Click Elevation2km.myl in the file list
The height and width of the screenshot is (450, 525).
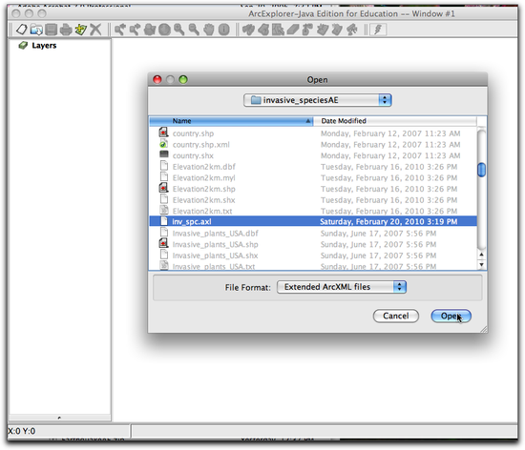204,177
